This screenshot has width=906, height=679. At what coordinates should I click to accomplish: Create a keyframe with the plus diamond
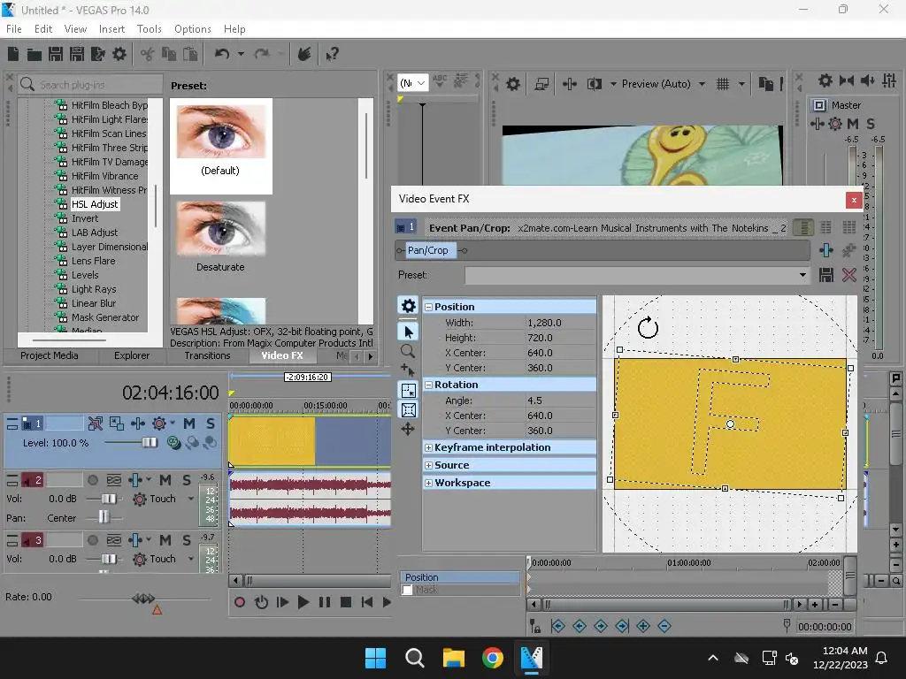pos(643,626)
